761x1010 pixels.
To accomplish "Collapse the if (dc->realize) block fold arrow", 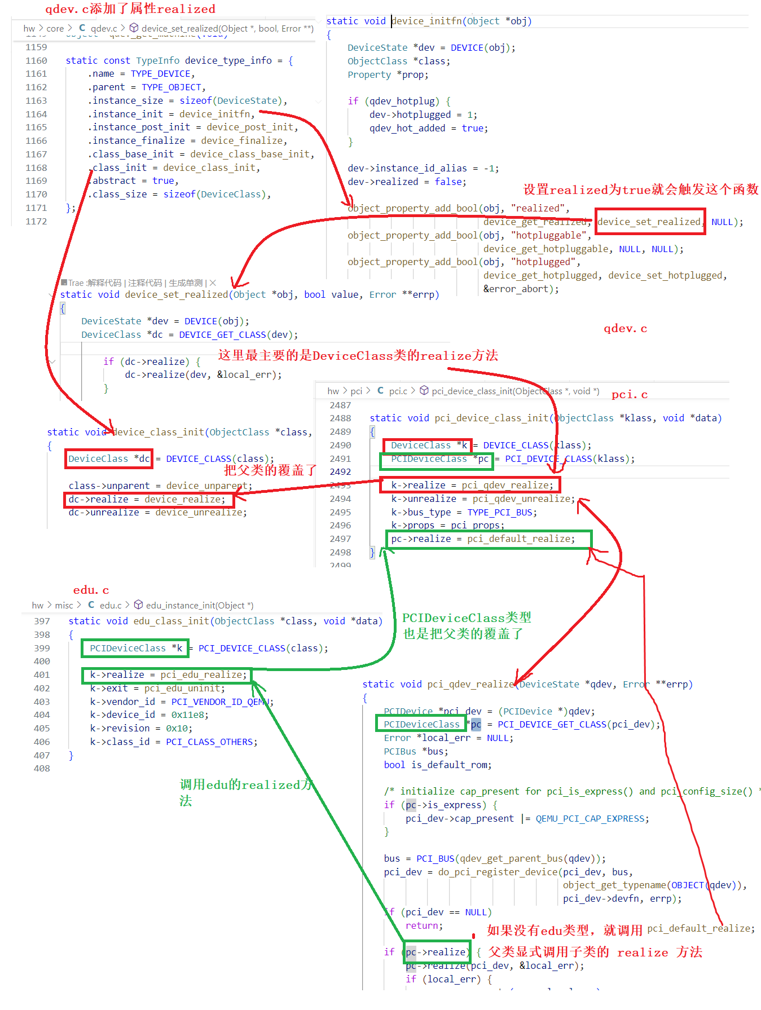I will tap(52, 361).
